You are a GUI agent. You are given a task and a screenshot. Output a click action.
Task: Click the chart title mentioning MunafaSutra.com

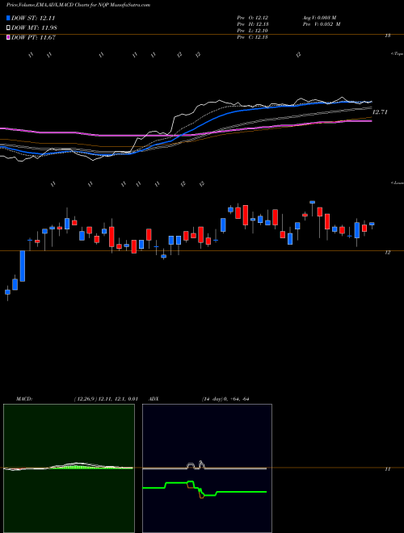(78, 5)
